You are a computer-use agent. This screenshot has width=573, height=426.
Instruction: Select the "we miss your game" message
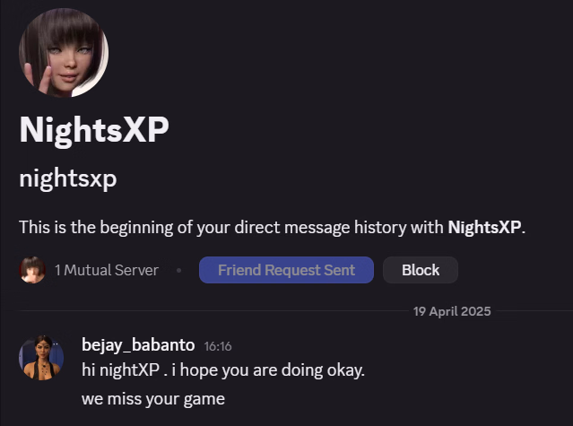tap(152, 398)
